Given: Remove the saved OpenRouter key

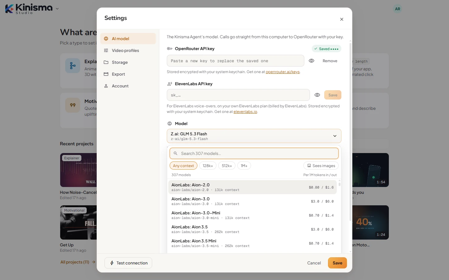Looking at the screenshot, I should (x=330, y=61).
